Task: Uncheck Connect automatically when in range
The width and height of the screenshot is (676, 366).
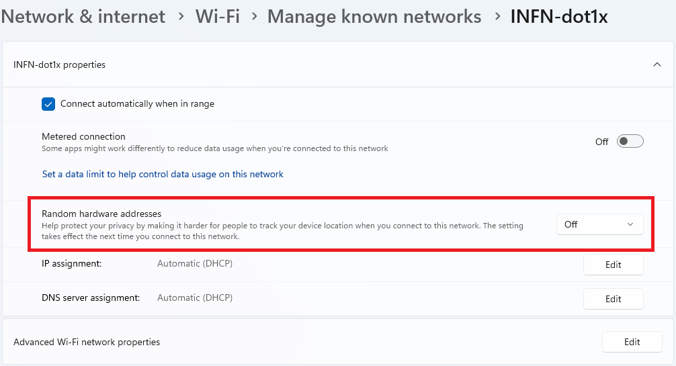Action: pos(48,104)
